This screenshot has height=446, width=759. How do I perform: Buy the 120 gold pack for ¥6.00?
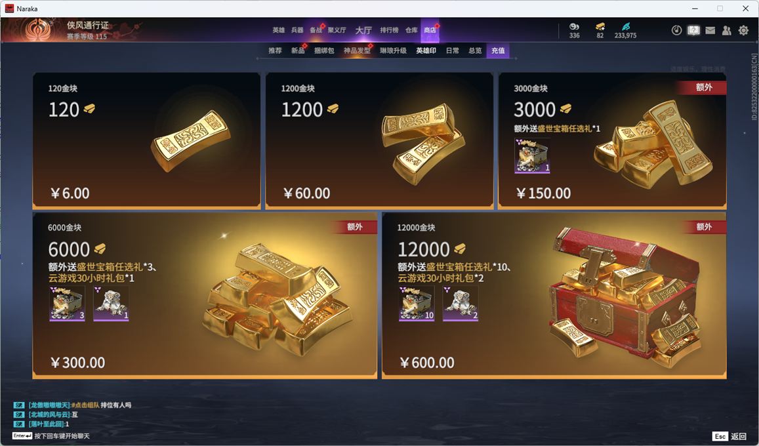[x=146, y=141]
